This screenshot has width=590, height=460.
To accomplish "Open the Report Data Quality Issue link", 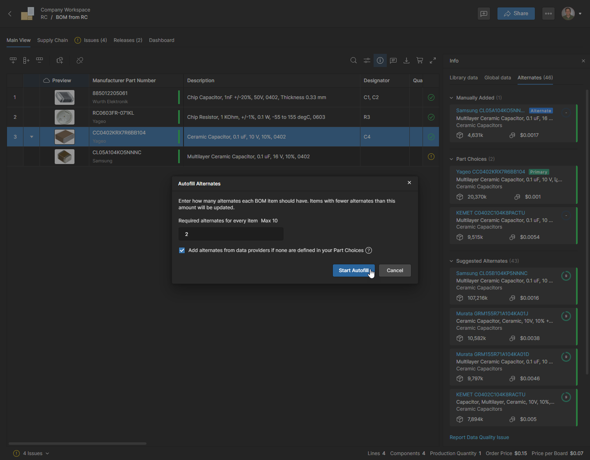I will [x=479, y=437].
